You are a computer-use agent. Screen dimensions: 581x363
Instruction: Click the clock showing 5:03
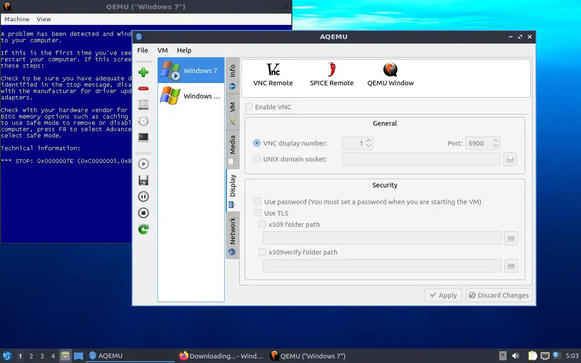point(572,356)
